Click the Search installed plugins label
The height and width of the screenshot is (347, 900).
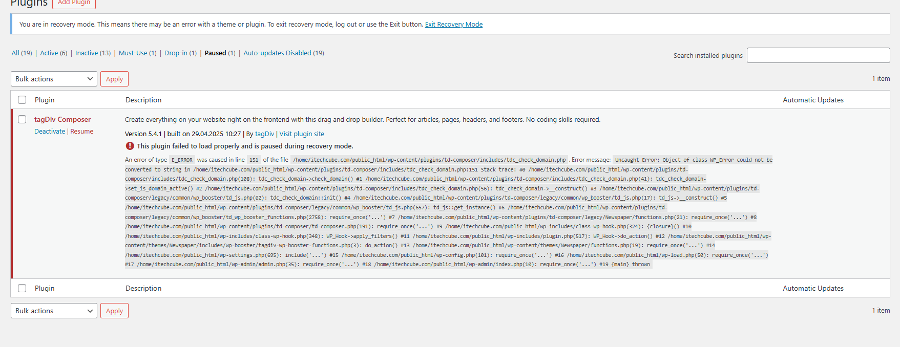pos(708,55)
